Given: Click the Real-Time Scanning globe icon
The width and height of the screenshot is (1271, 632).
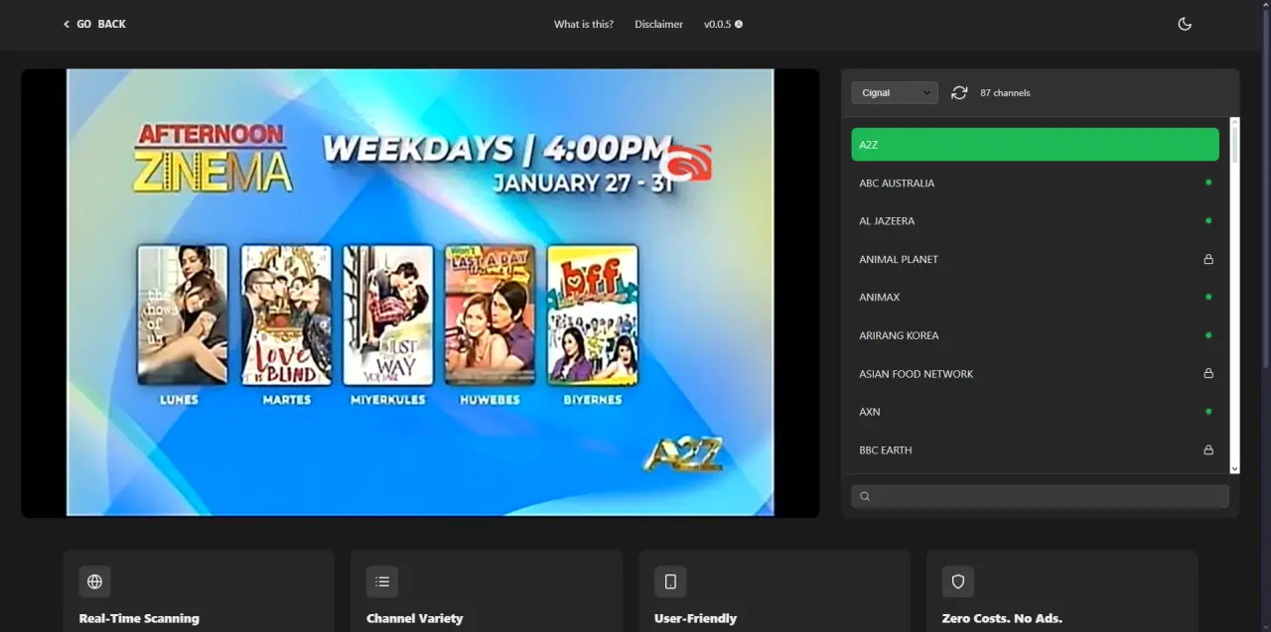Looking at the screenshot, I should coord(94,581).
